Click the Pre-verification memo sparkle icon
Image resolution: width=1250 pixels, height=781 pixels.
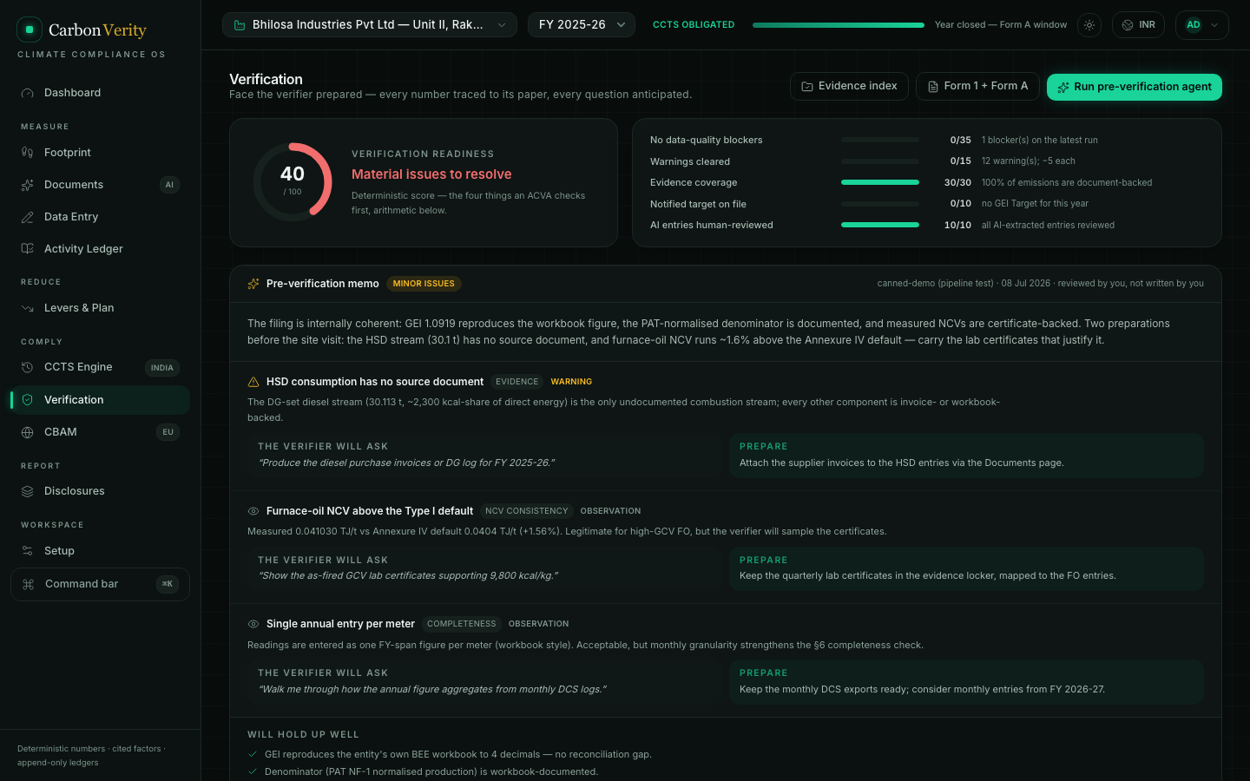(x=253, y=284)
